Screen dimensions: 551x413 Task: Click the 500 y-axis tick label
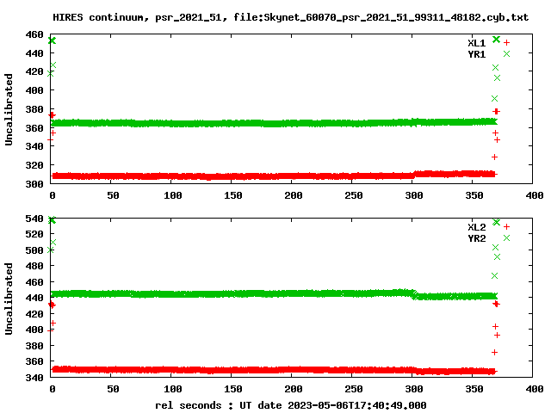34,250
